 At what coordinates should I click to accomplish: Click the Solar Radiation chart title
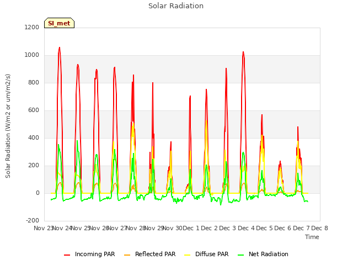click(176, 6)
